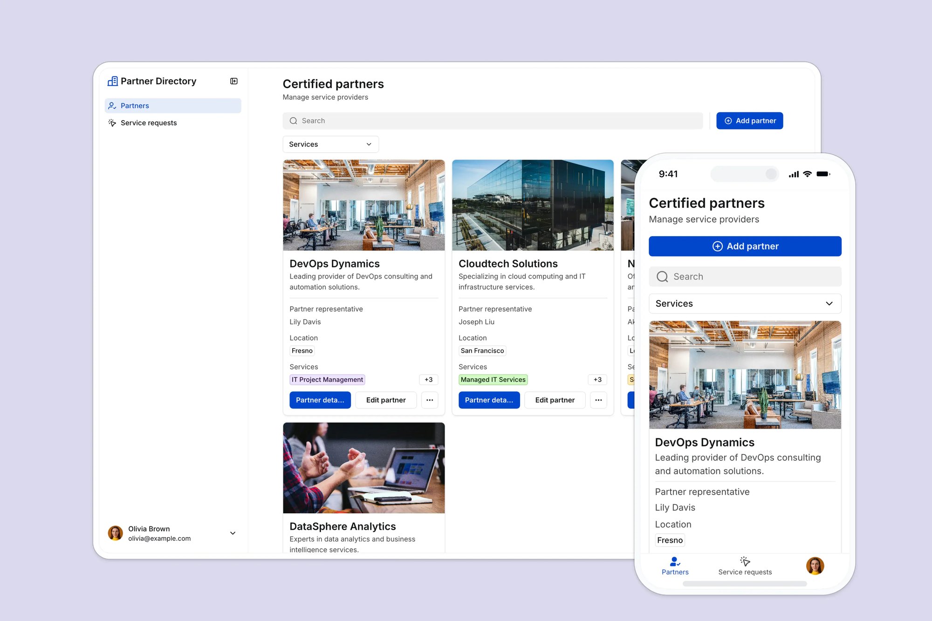Click Edit partner on DevOps Dynamics card
This screenshot has height=621, width=932.
click(385, 400)
